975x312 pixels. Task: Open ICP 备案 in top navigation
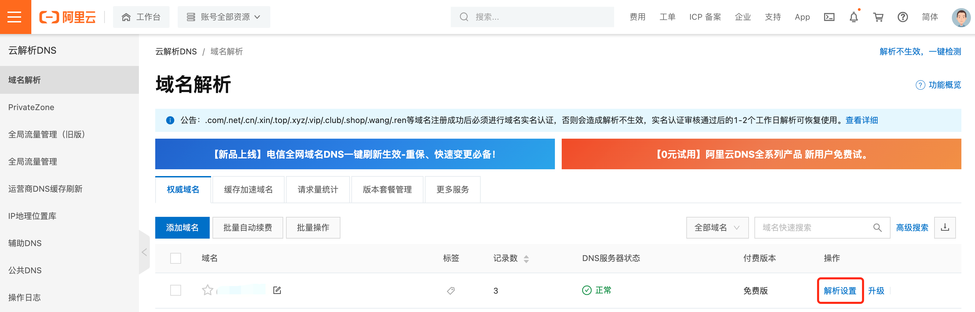tap(705, 17)
